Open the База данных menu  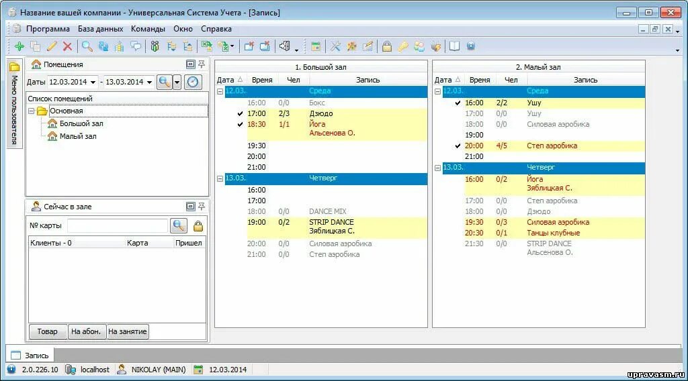pos(101,29)
